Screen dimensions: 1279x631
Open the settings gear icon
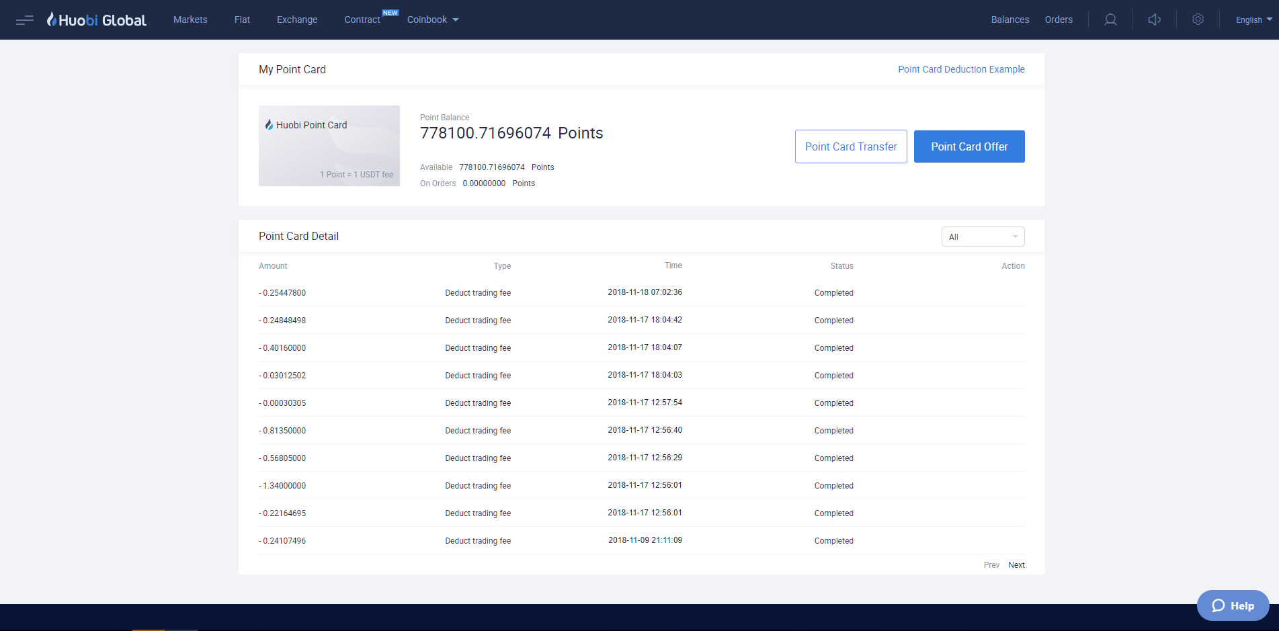[x=1198, y=19]
